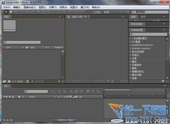Toggle Live Update in timeline
The width and height of the screenshot is (170, 124).
pos(59,91)
